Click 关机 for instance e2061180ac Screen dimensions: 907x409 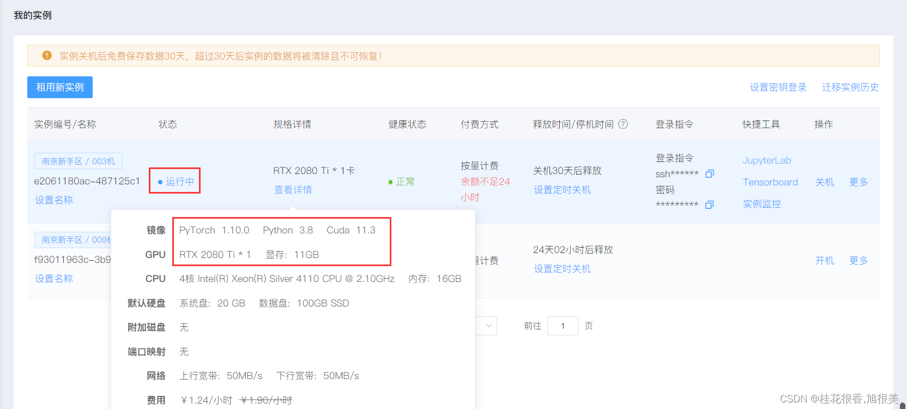(x=824, y=182)
